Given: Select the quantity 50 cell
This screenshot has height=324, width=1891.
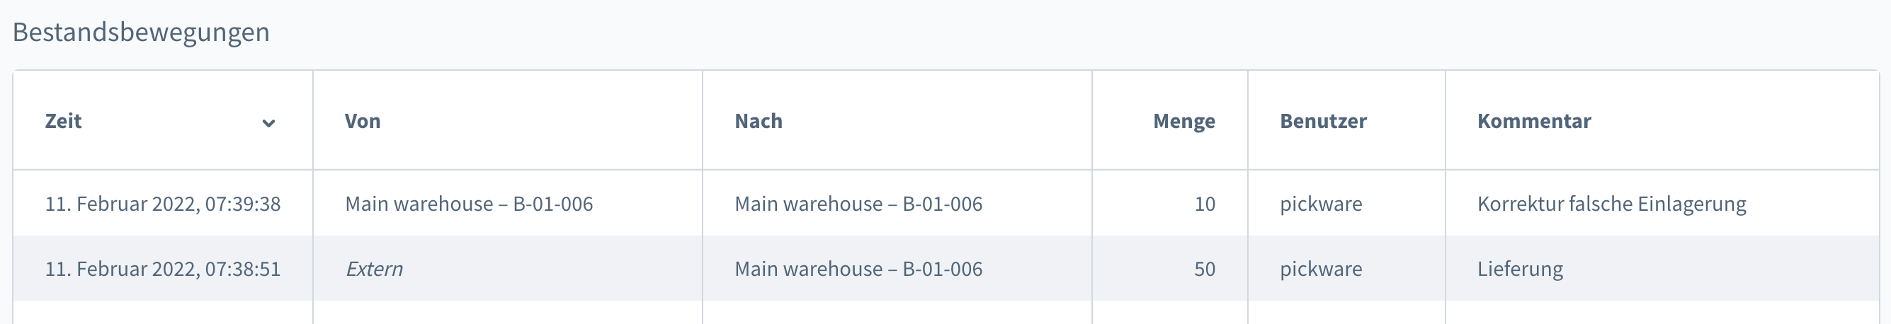Looking at the screenshot, I should click(1204, 269).
